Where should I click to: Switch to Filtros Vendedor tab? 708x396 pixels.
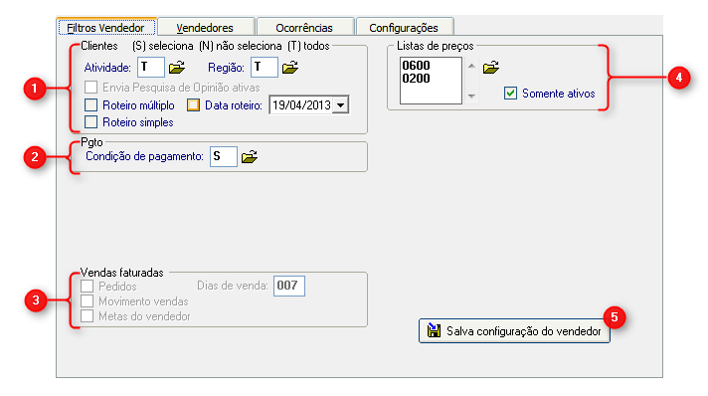click(106, 28)
